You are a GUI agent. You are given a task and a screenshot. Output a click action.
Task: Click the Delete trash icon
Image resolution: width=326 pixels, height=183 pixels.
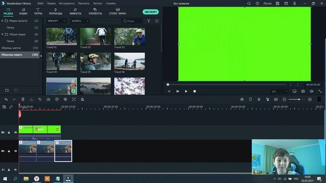pyautogui.click(x=23, y=100)
